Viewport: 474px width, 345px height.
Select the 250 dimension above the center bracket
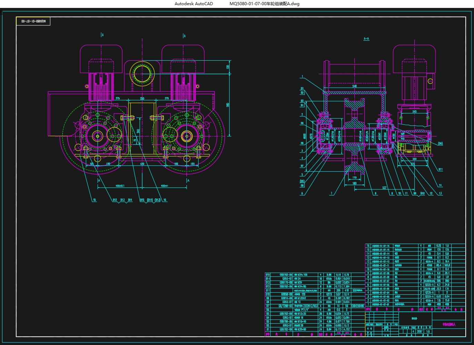[x=142, y=99]
